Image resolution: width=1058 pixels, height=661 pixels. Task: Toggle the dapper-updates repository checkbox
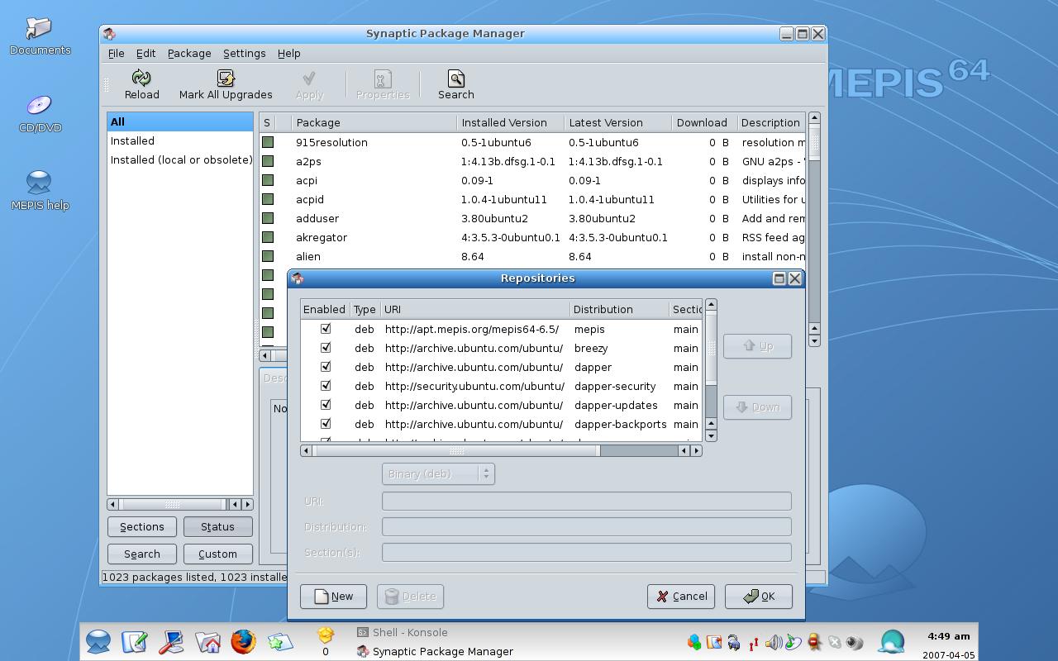pos(326,405)
